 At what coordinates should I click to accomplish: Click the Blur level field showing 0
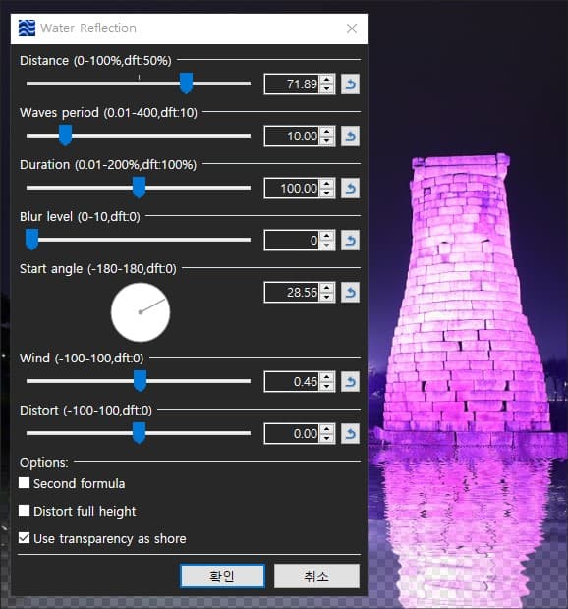pos(292,240)
